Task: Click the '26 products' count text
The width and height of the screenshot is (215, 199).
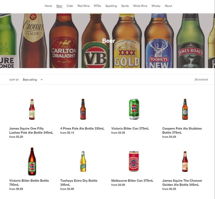Action: point(201,79)
